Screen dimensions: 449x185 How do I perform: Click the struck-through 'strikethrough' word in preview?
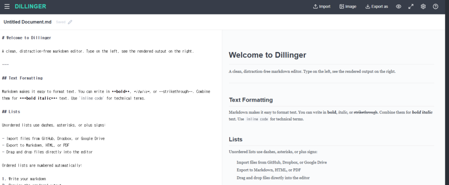tap(366, 112)
